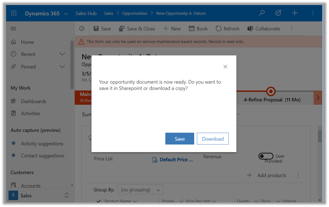Viewport: 329px width, 207px height.
Task: Open Activity suggestions in sidebar
Action: [42, 143]
